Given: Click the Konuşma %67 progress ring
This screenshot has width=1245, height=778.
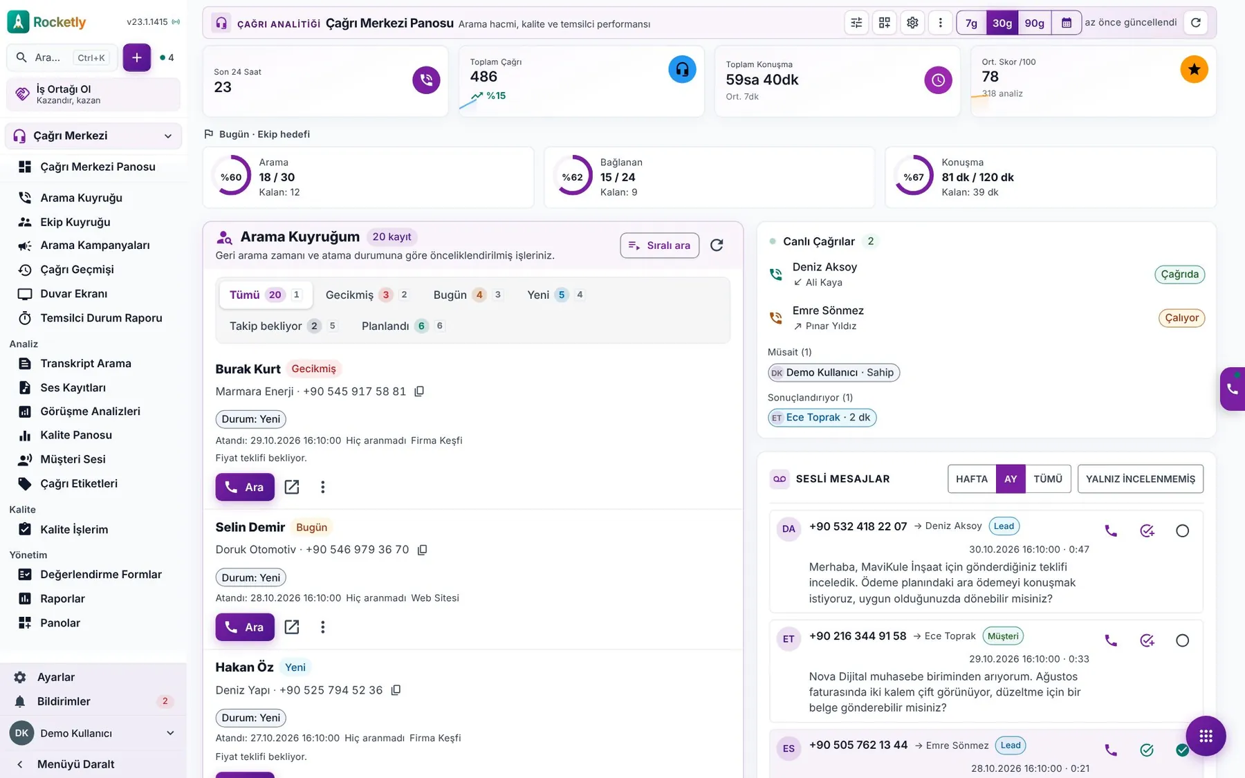Looking at the screenshot, I should tap(913, 177).
